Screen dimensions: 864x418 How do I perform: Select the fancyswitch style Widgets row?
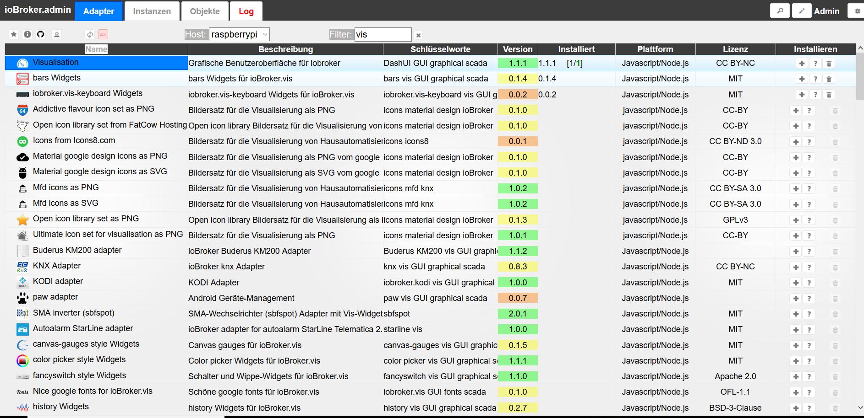(430, 376)
